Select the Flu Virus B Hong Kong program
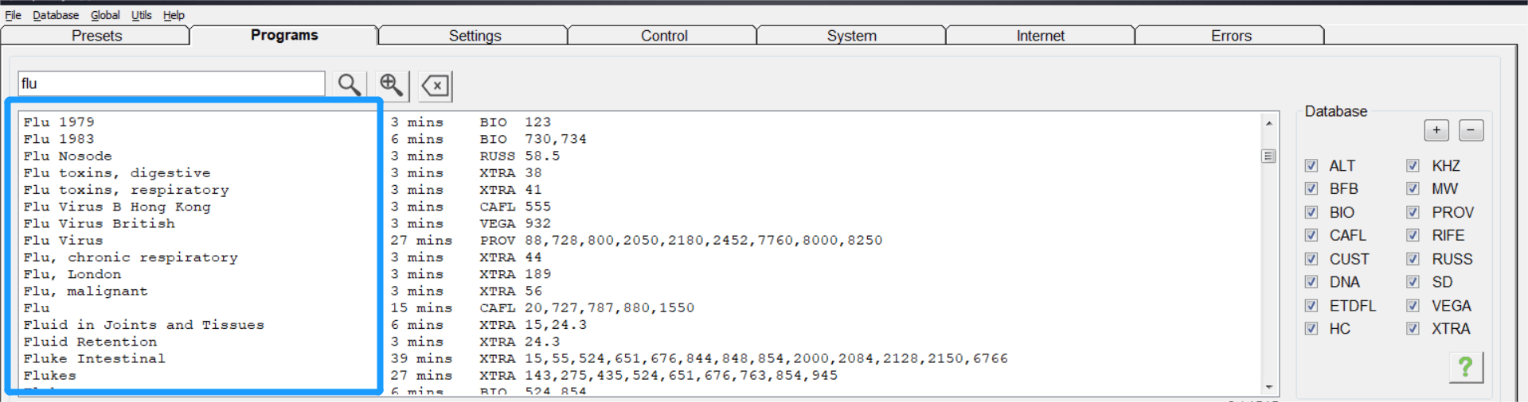1528x402 pixels. tap(117, 207)
